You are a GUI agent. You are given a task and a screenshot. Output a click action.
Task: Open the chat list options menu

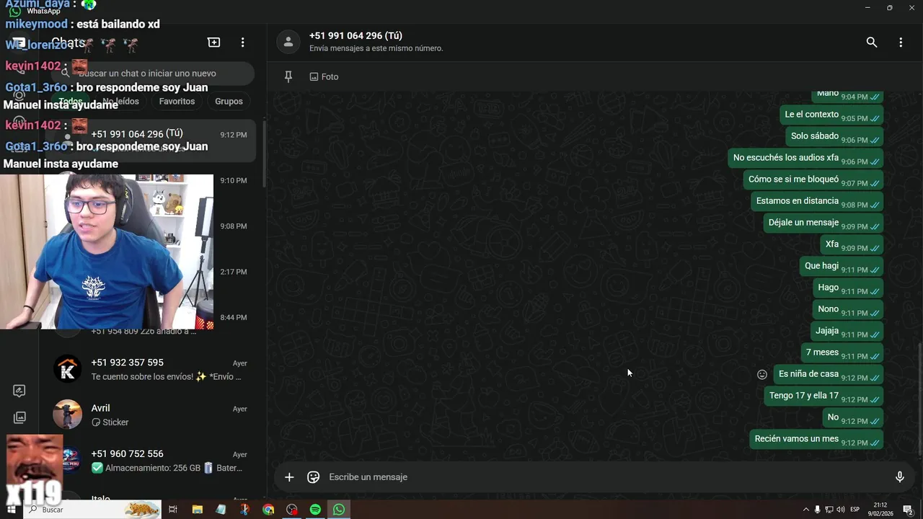coord(243,43)
